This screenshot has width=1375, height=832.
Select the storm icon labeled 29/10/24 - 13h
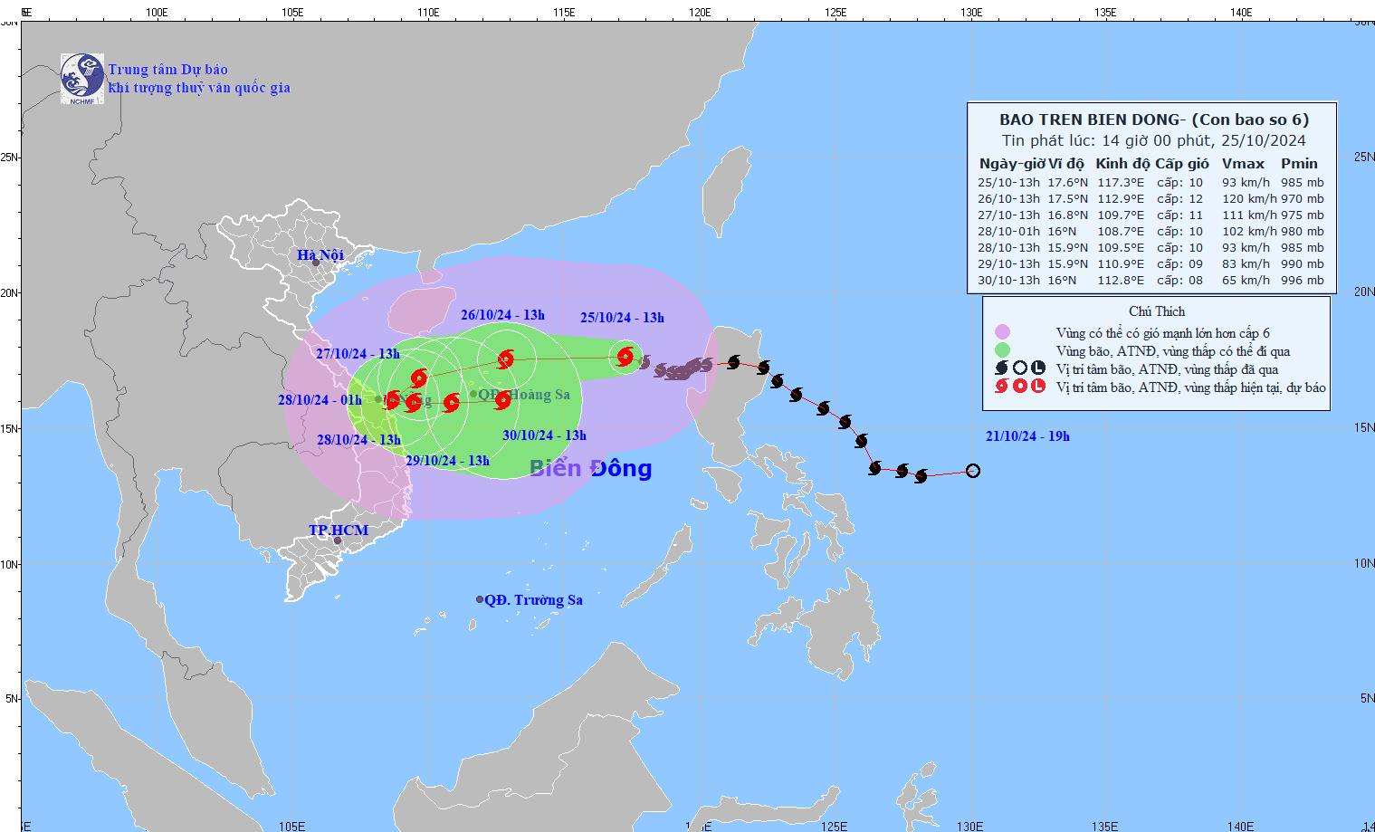coord(452,404)
